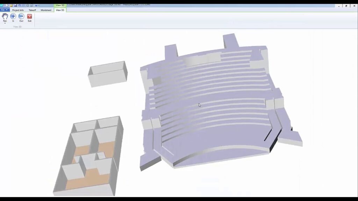
Task: Switch to the Project Info tab
Action: (x=18, y=10)
